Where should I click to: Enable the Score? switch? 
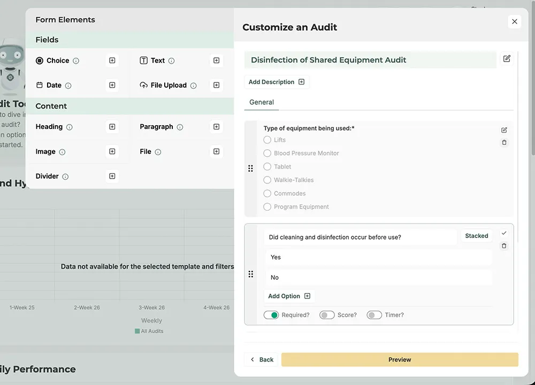point(327,315)
